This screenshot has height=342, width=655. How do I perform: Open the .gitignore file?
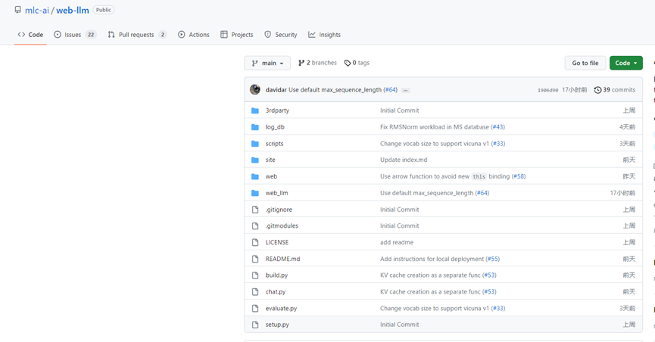pos(279,210)
